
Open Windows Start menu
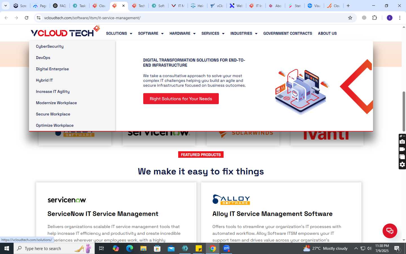(x=7, y=248)
